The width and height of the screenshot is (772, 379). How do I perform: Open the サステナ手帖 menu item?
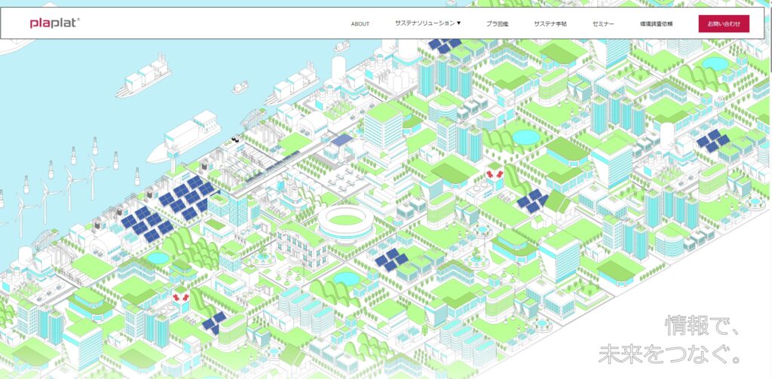[x=550, y=23]
